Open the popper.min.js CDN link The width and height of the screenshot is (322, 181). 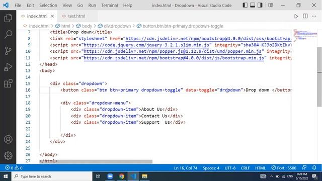pos(173,51)
